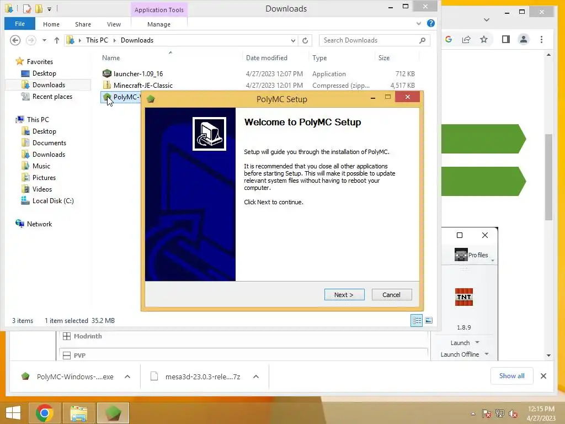
Task: Open Local Disk (C:) drive
Action: 53,201
